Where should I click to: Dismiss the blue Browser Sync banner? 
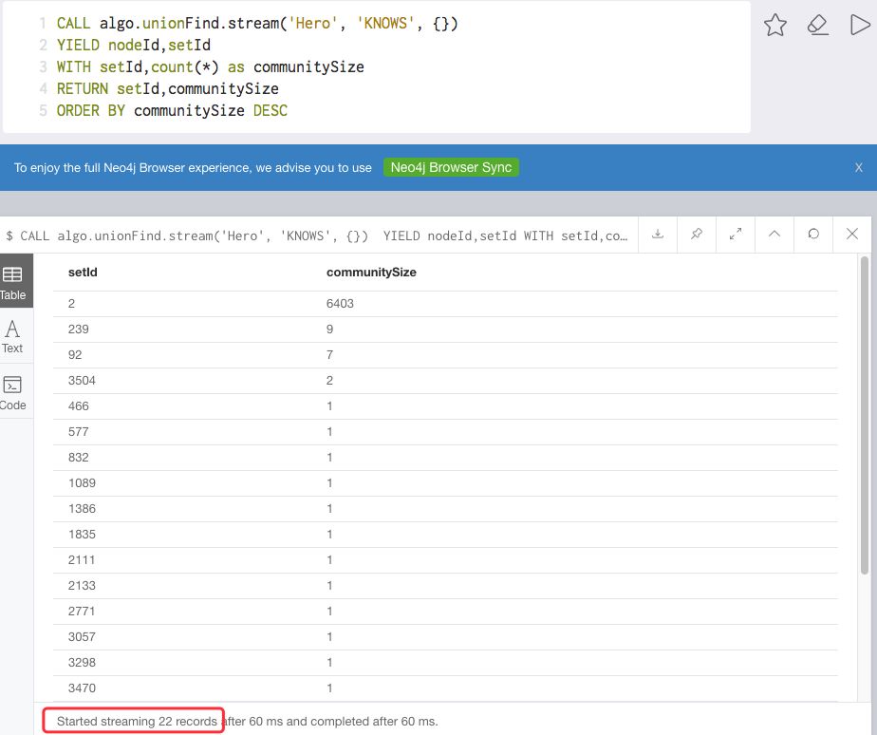(858, 167)
